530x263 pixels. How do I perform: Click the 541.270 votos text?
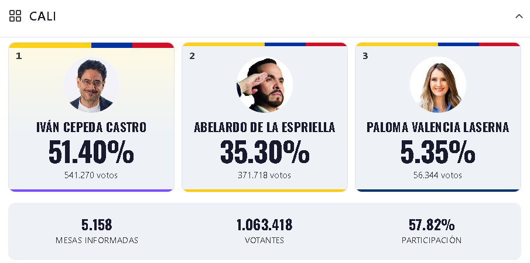coord(91,175)
